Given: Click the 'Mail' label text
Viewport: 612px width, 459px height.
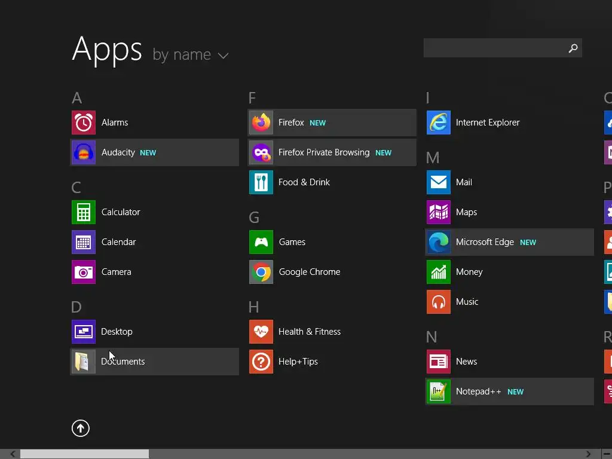Looking at the screenshot, I should click(x=464, y=182).
